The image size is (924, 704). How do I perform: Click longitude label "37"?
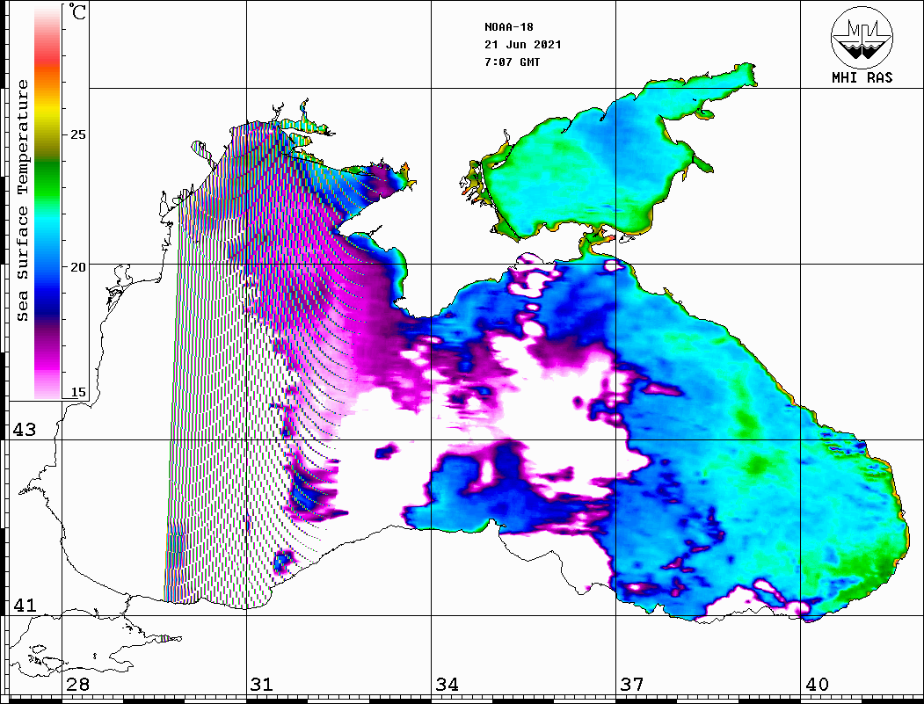point(632,684)
